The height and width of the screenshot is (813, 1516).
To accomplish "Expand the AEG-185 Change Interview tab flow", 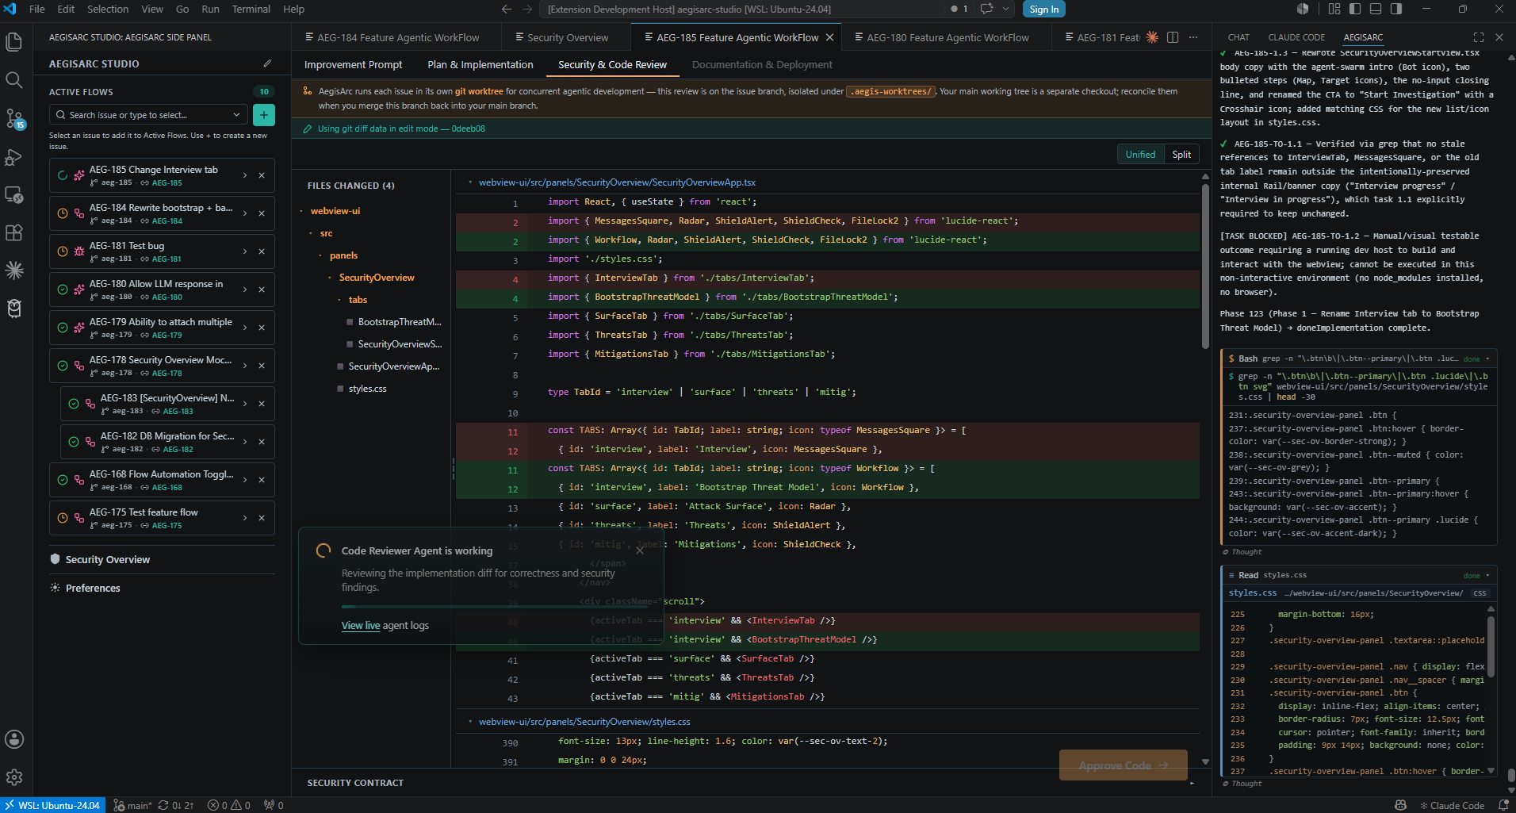I will pos(244,175).
